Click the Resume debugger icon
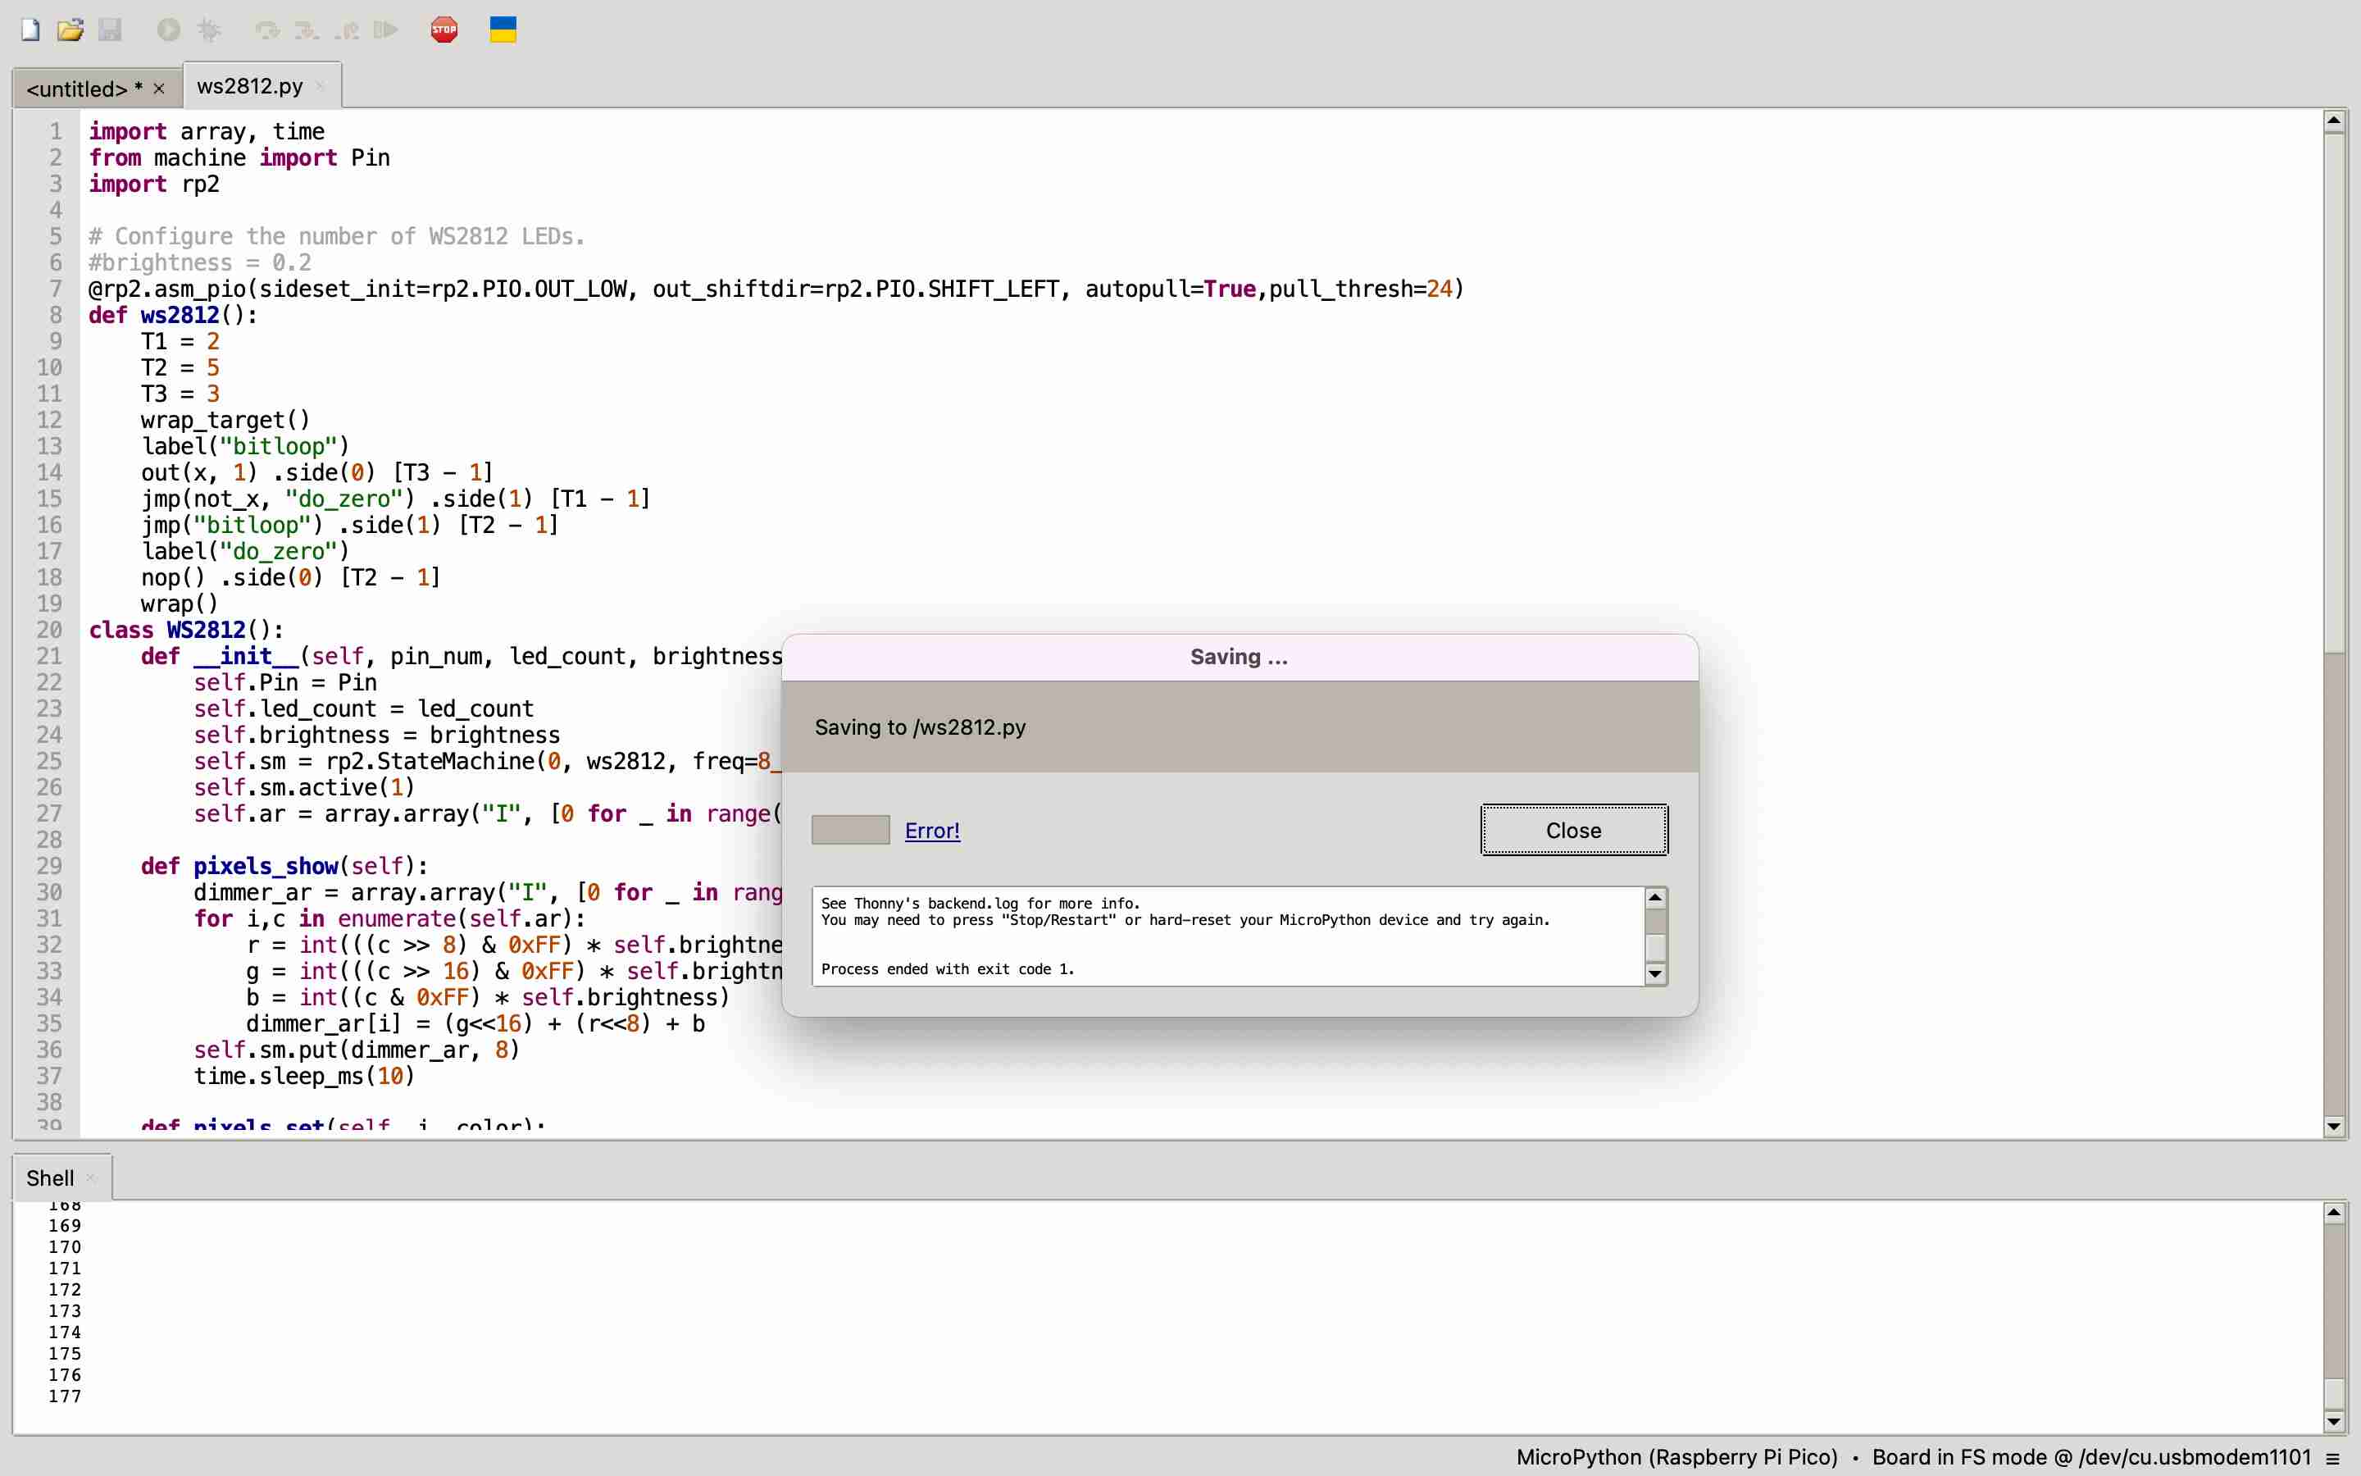Image resolution: width=2361 pixels, height=1476 pixels. point(385,30)
